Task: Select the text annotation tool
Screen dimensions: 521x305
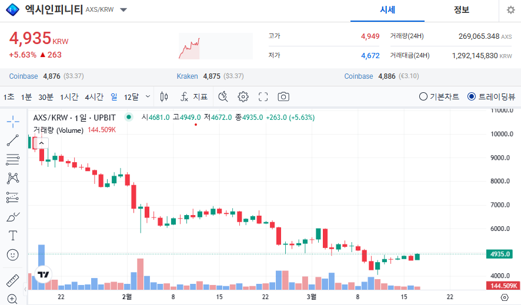Action: click(x=13, y=236)
